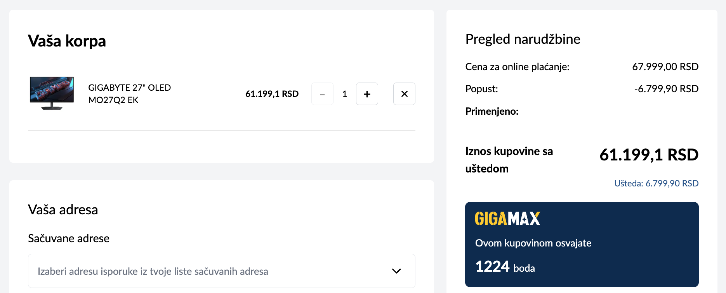Click the GIGAMAX logo
Viewport: 726px width, 293px height.
pos(507,219)
